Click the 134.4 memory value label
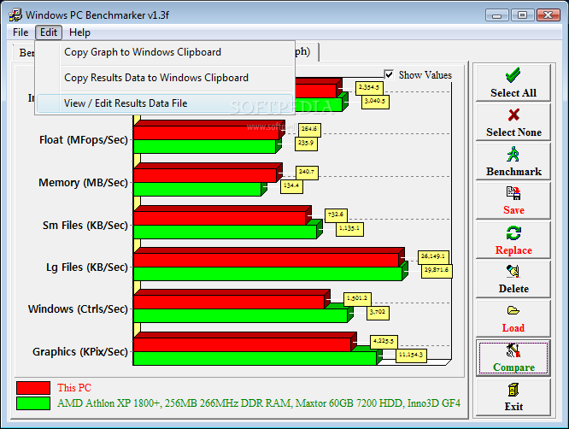This screenshot has height=429, width=569. click(291, 185)
